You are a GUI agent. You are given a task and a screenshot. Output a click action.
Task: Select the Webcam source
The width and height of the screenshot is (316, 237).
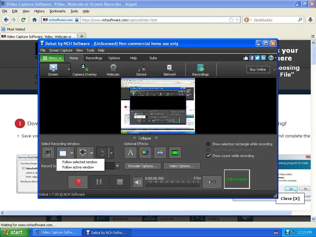click(113, 70)
